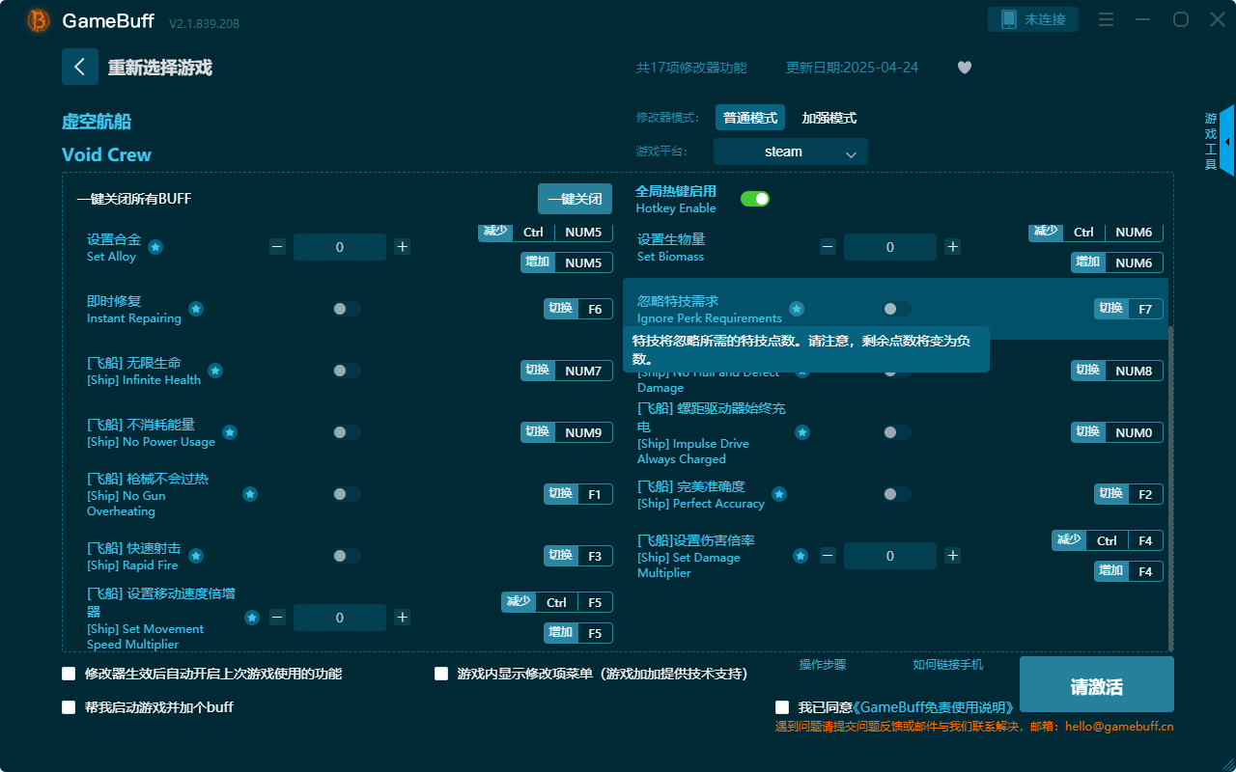Switch to 加强模式 mode tab

coord(829,117)
